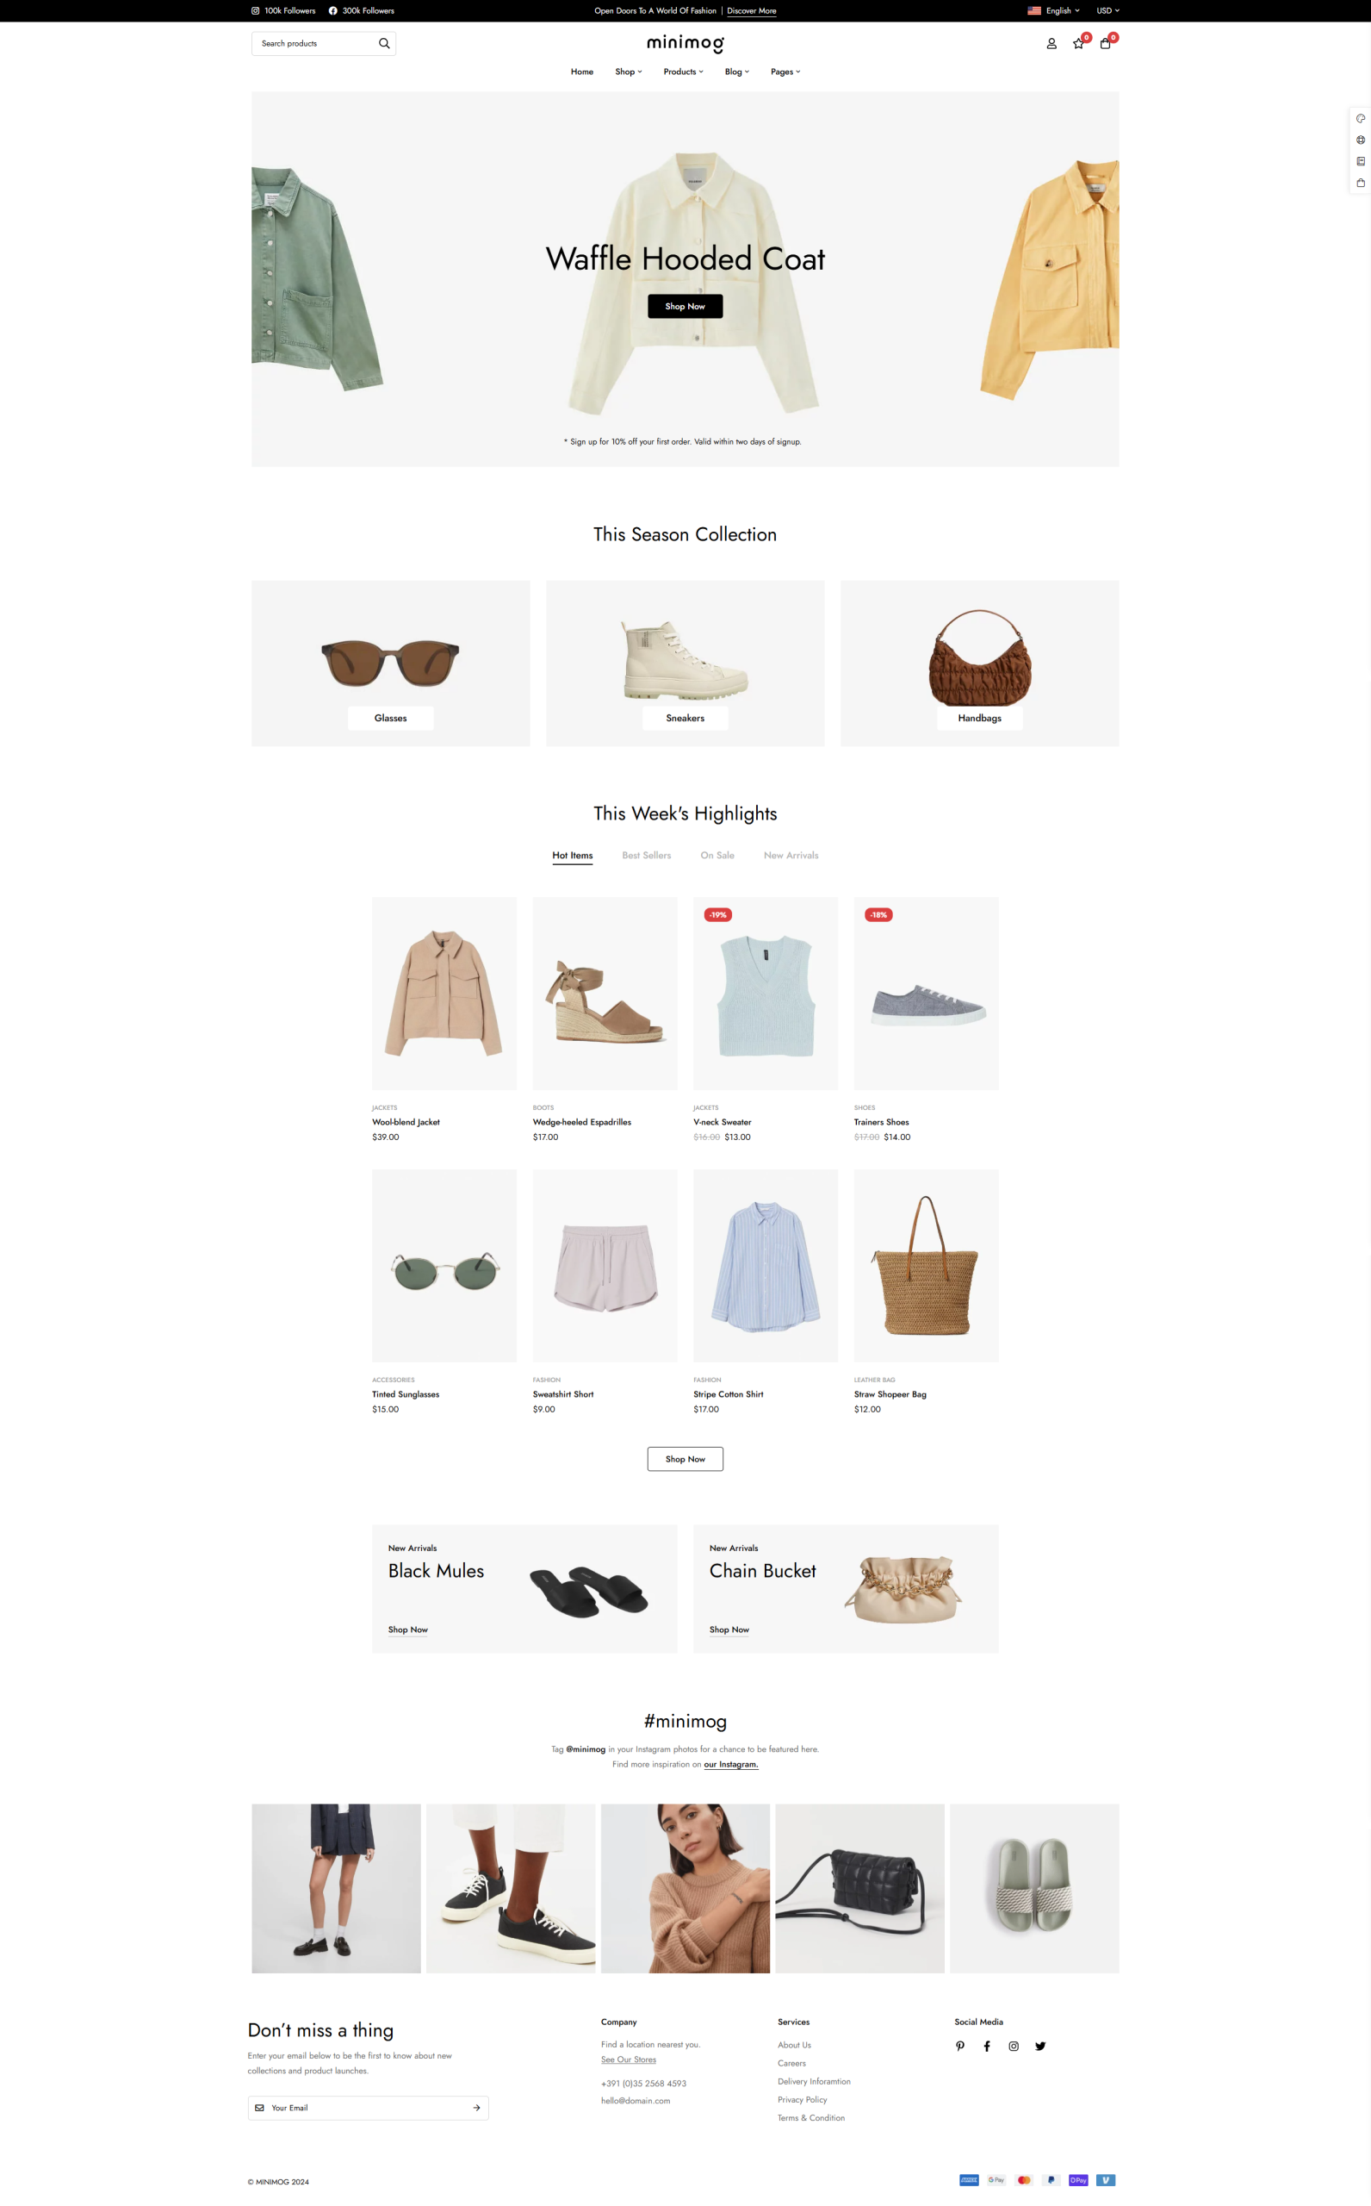Click Shop Now on hero banner

[685, 307]
